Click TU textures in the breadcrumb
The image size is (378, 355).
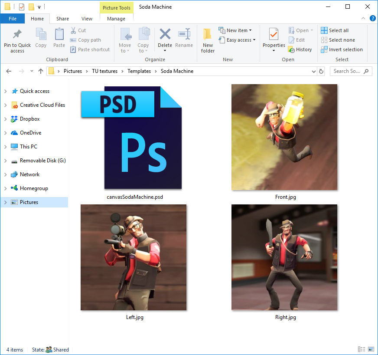pyautogui.click(x=104, y=71)
